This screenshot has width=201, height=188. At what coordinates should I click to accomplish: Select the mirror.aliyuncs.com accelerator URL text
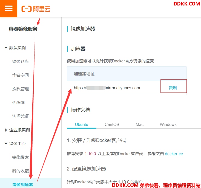pyautogui.click(x=107, y=88)
